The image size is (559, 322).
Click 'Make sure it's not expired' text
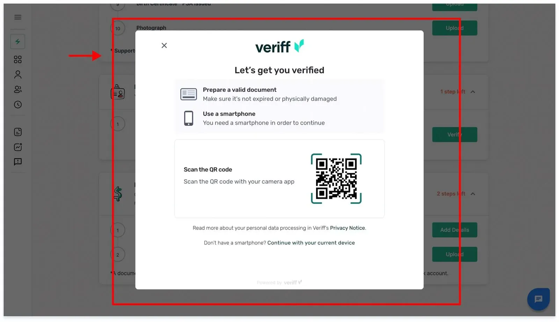pos(270,99)
